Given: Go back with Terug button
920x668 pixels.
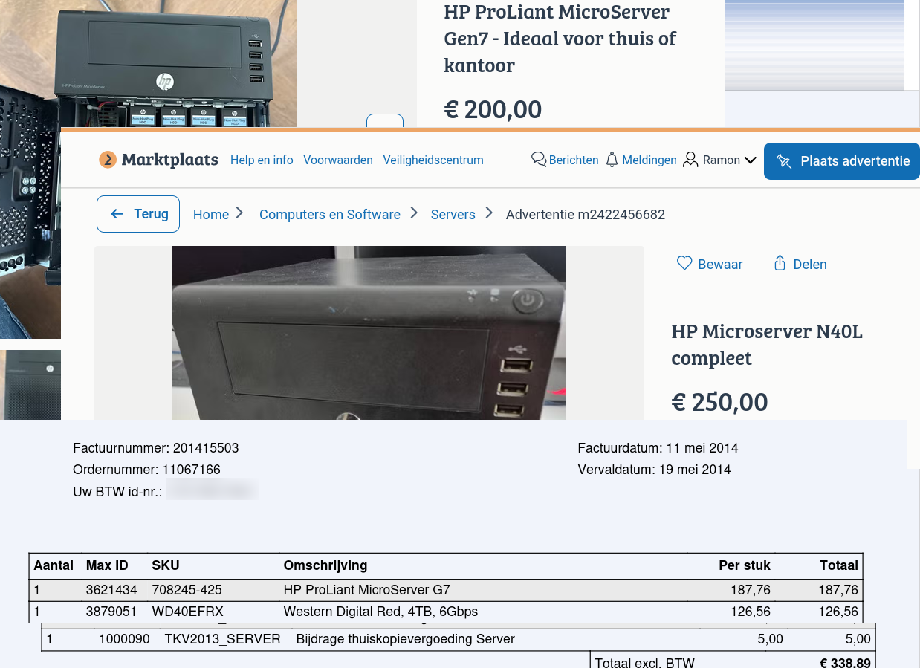Looking at the screenshot, I should (138, 214).
